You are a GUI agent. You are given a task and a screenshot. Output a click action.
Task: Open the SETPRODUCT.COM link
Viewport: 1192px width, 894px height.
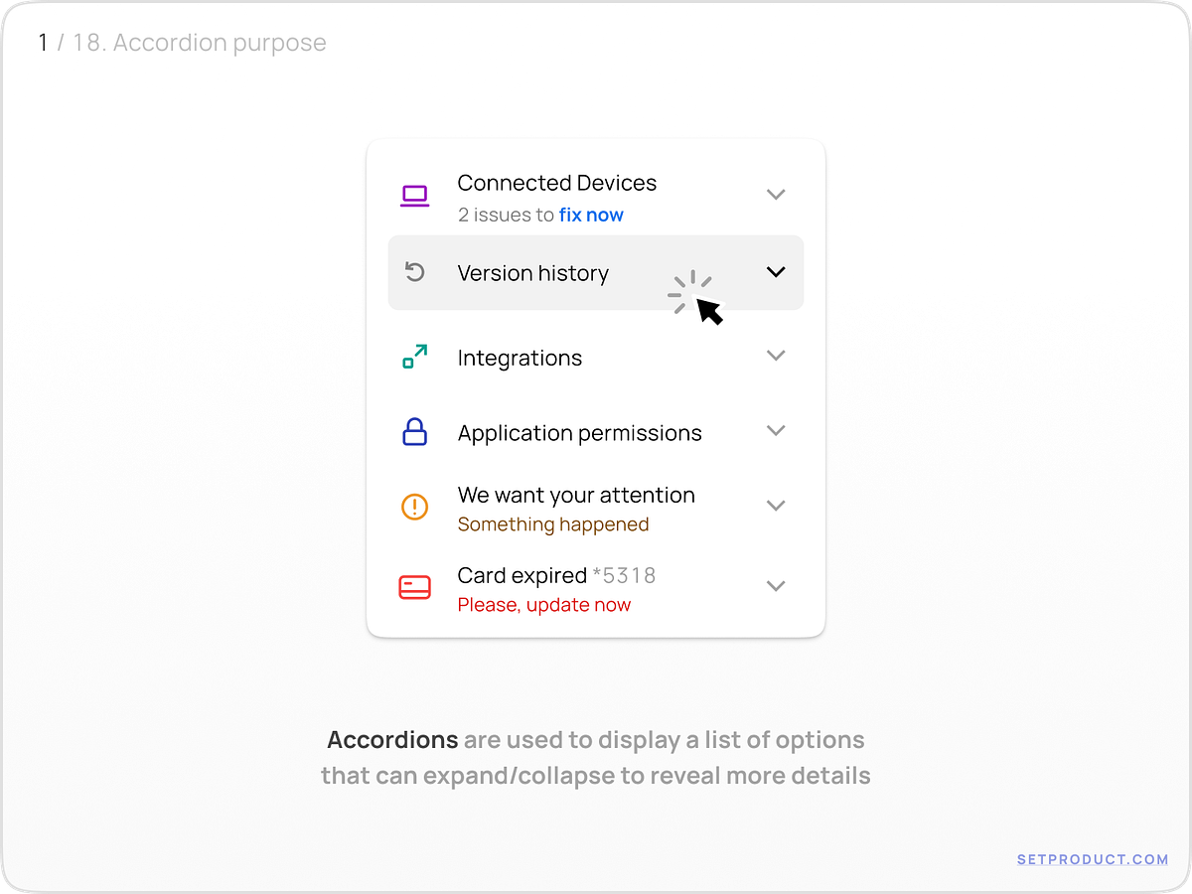coord(1093,859)
